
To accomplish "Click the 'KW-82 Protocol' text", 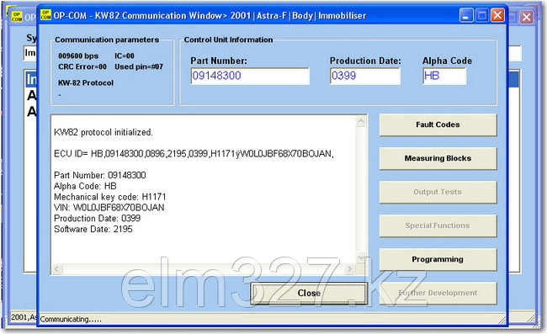I will (86, 83).
